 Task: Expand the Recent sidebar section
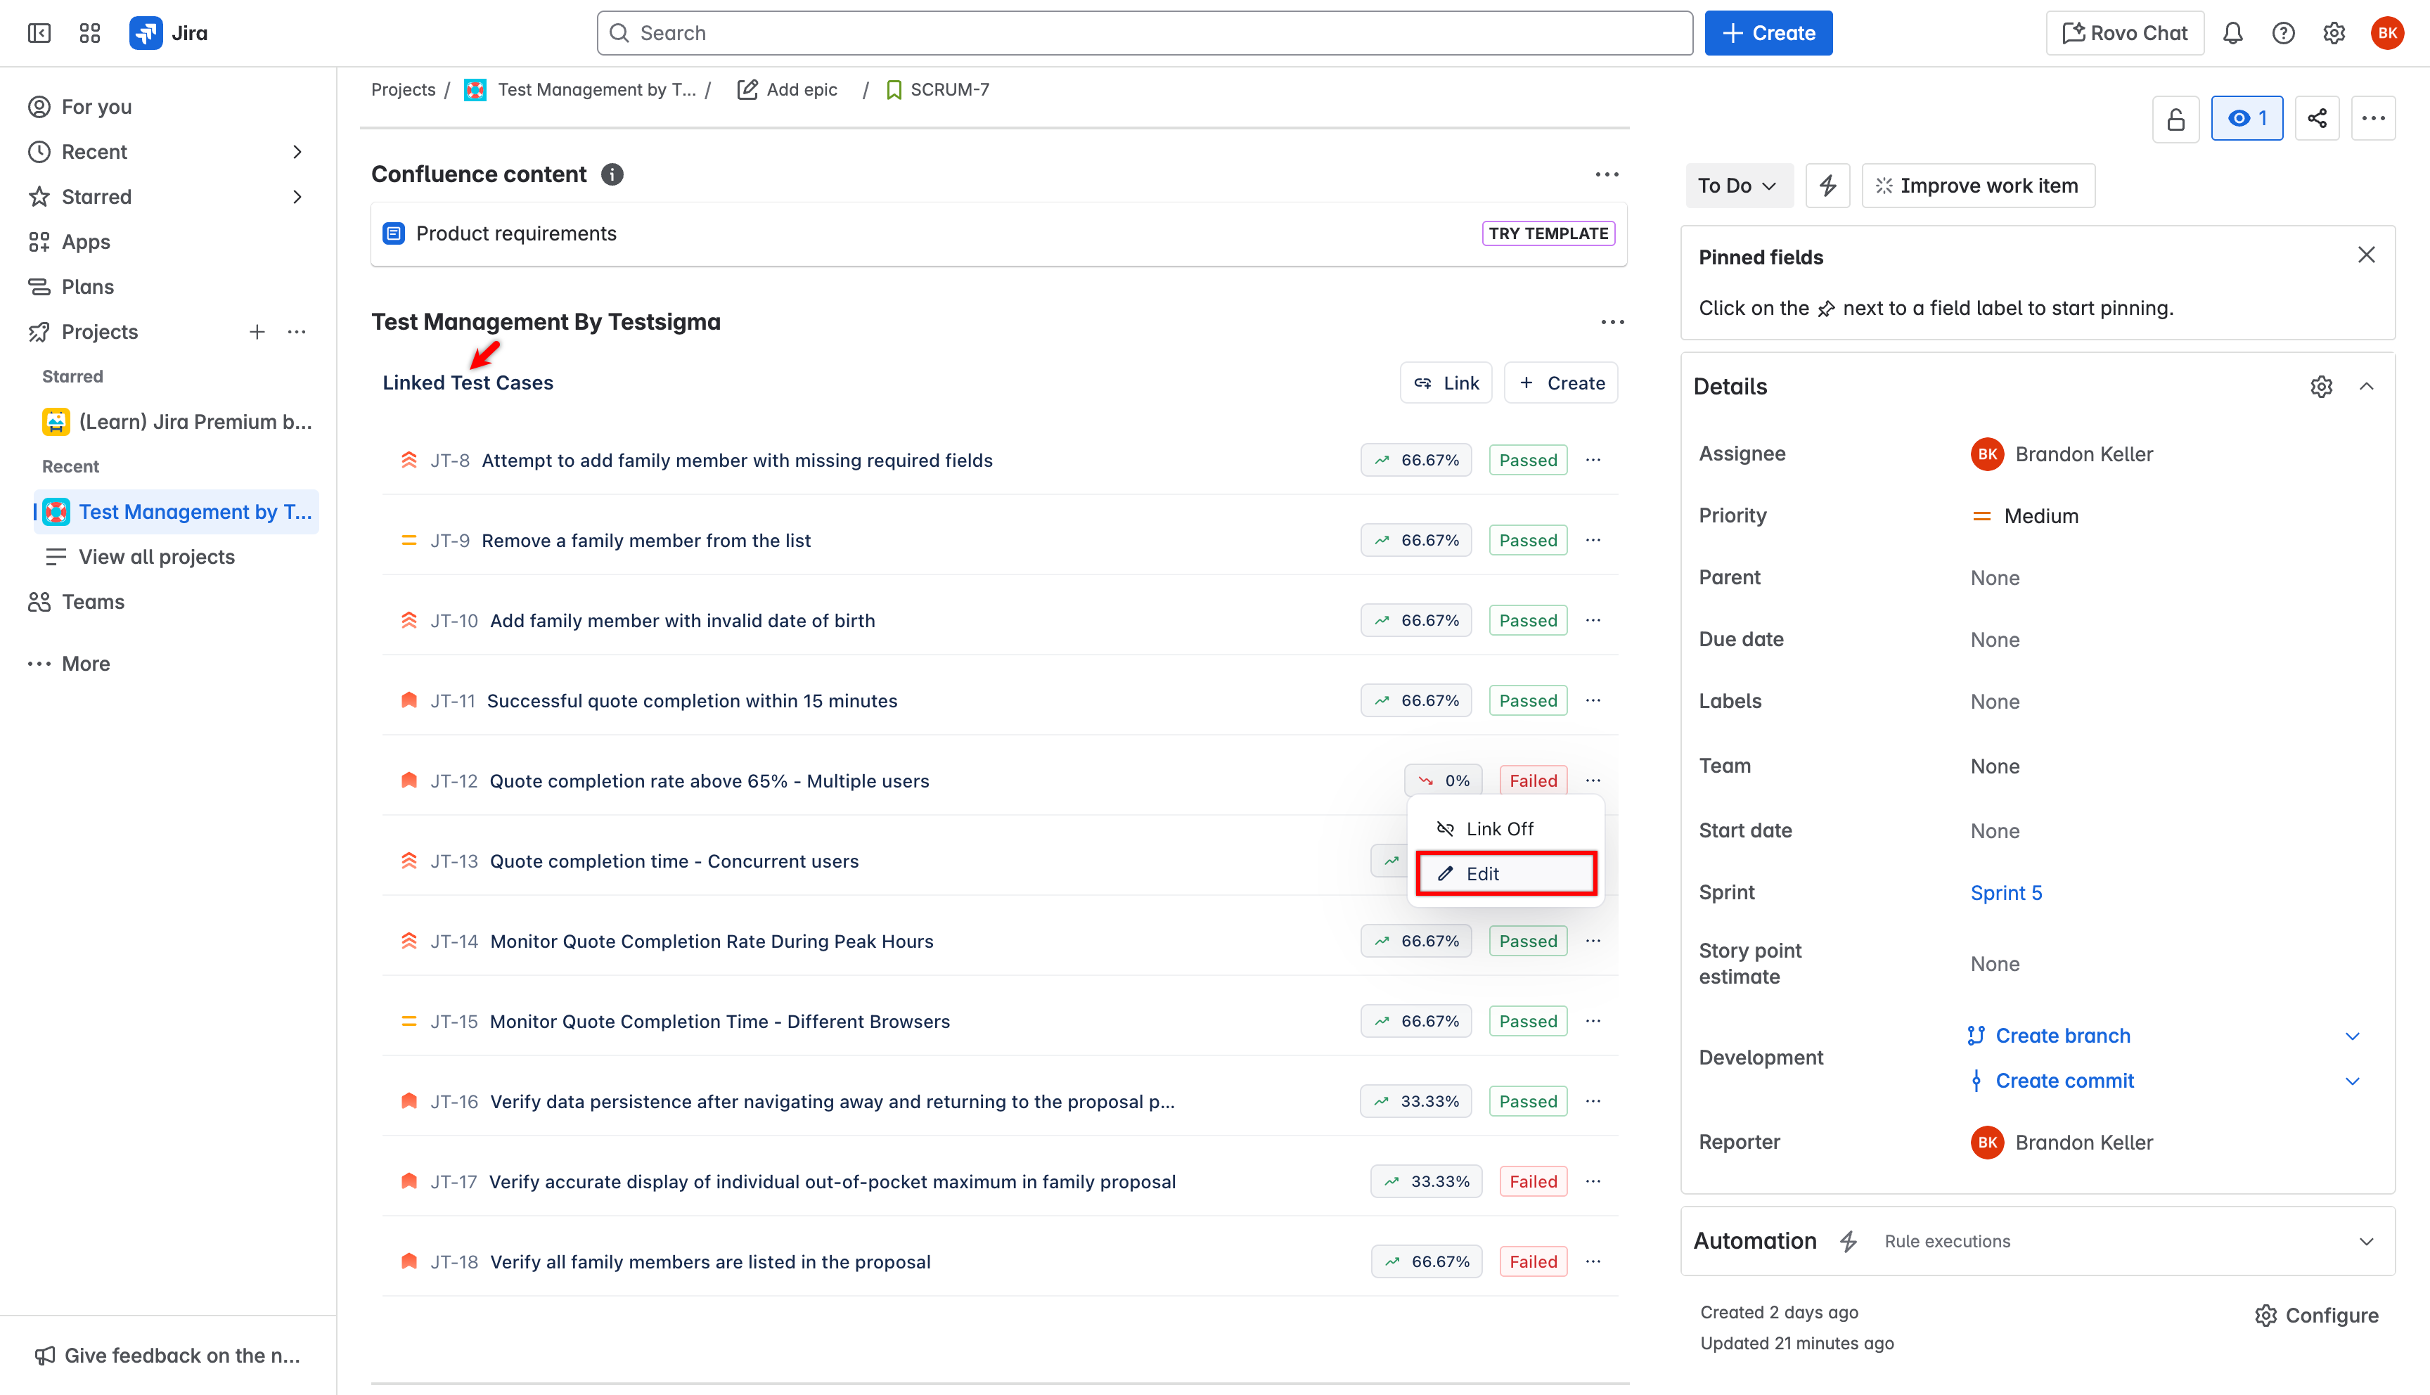pyautogui.click(x=297, y=153)
